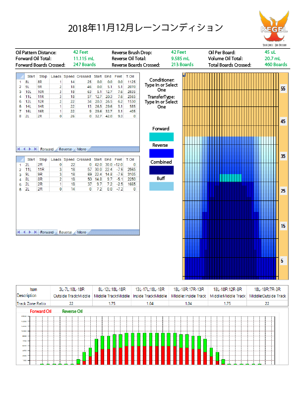Click the '8L-12L:18L-18R' track zone header

click(112, 290)
